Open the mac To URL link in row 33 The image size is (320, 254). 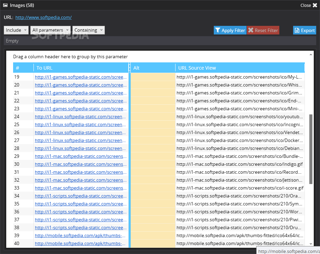tap(81, 188)
